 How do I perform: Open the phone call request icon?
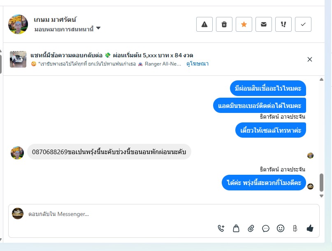click(x=221, y=228)
